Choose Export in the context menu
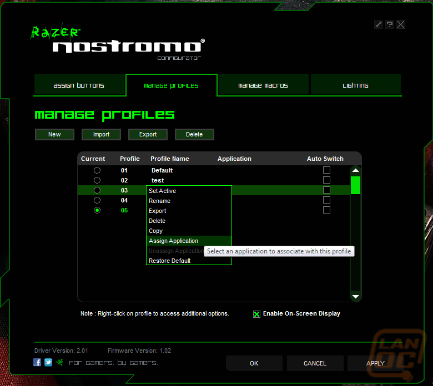 tap(189, 211)
